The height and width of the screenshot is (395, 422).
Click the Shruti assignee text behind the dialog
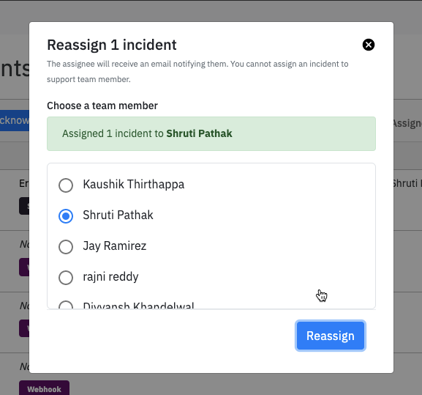[407, 183]
